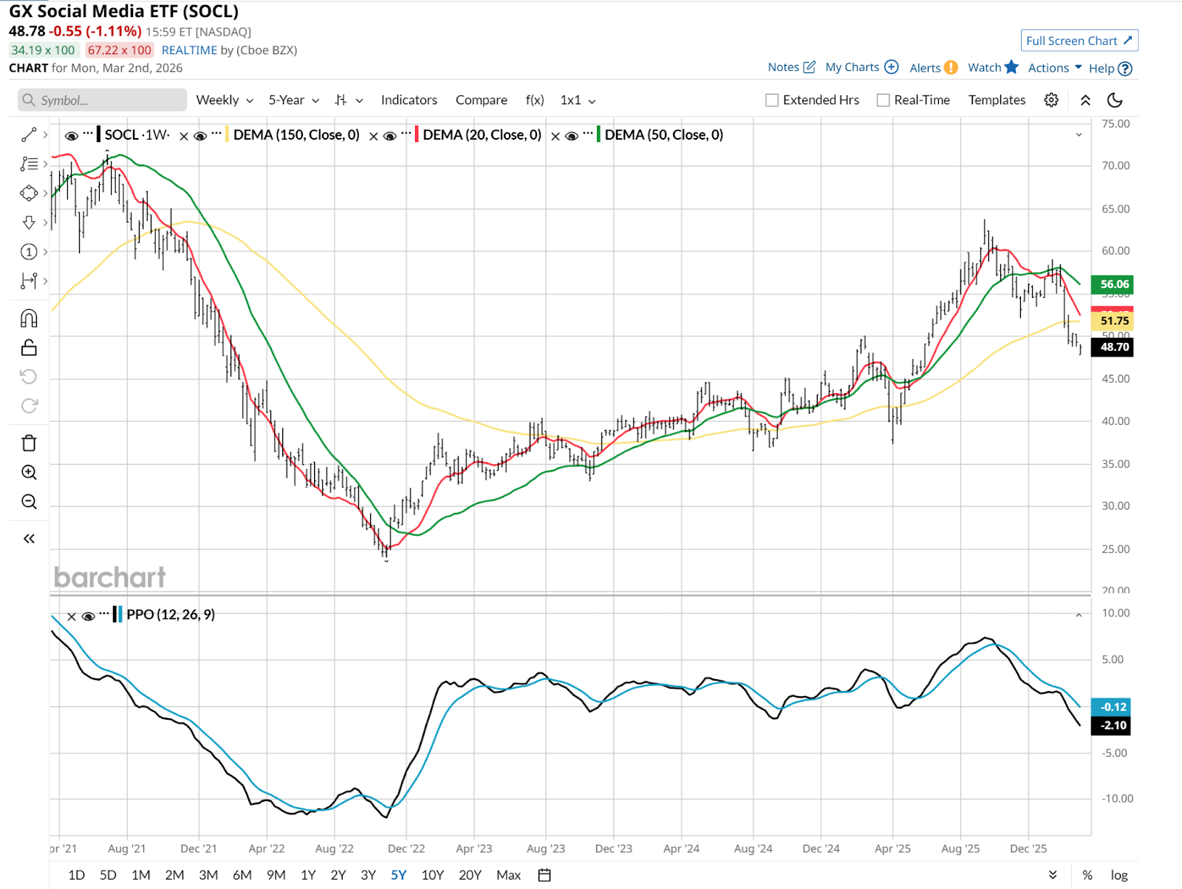1182x889 pixels.
Task: Expand the shapes tool options arrow
Action: point(45,193)
